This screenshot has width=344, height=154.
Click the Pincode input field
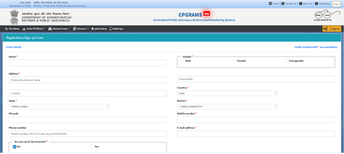click(x=88, y=120)
